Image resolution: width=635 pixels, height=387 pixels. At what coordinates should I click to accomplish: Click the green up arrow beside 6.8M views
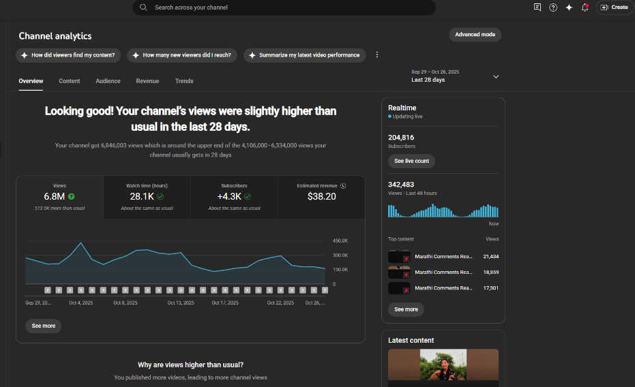point(72,196)
